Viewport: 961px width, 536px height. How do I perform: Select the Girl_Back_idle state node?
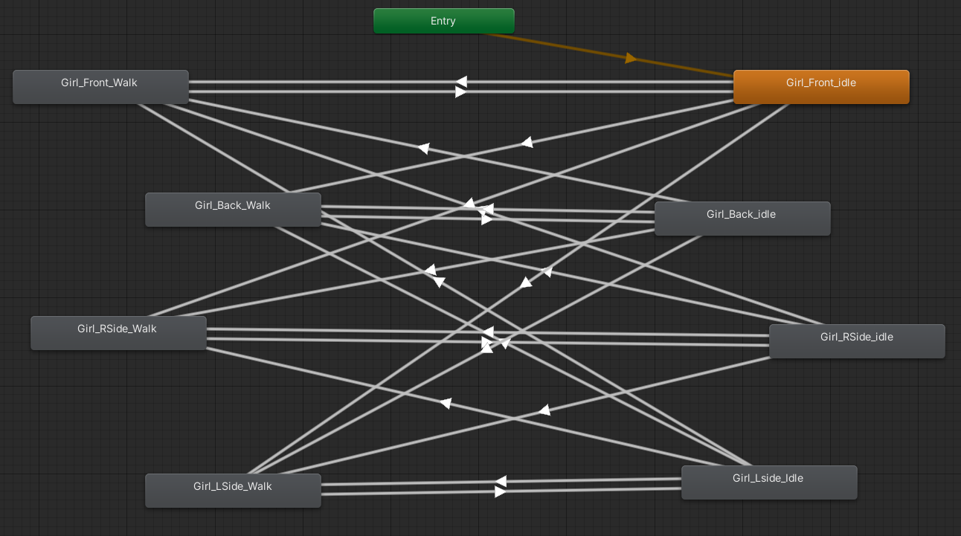coord(742,219)
